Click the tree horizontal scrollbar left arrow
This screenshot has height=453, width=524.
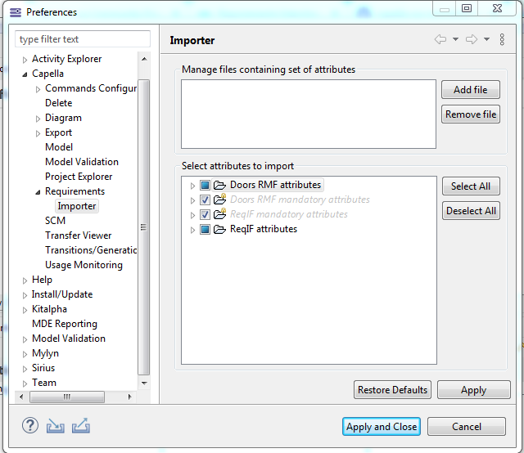[x=22, y=397]
